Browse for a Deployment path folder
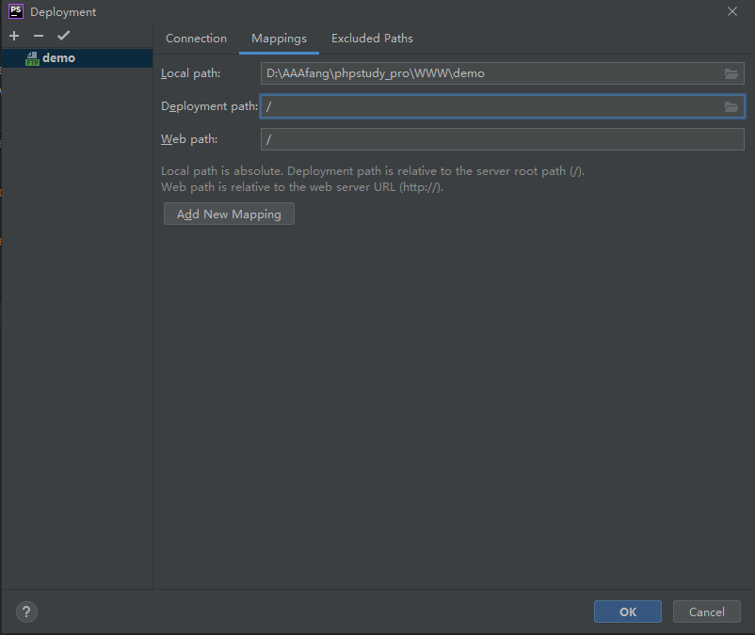 coord(731,106)
